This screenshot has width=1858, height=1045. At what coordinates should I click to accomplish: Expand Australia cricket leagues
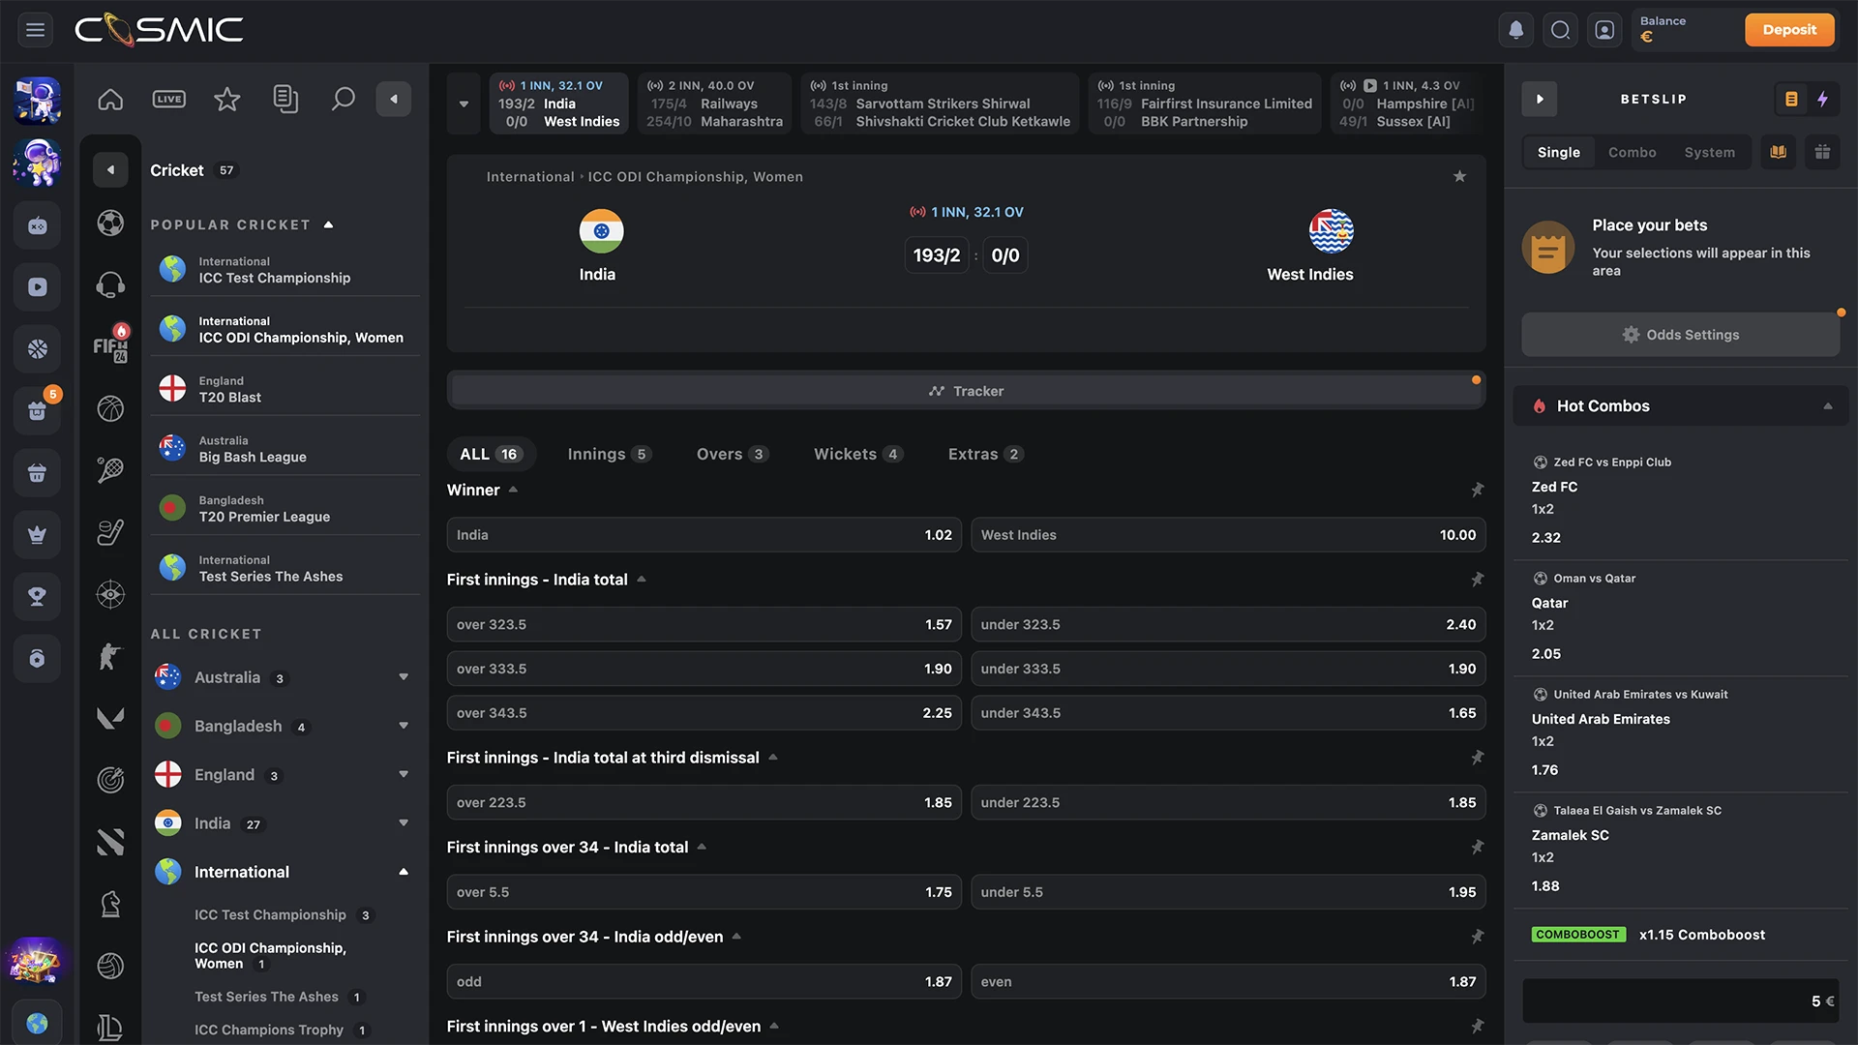point(404,677)
